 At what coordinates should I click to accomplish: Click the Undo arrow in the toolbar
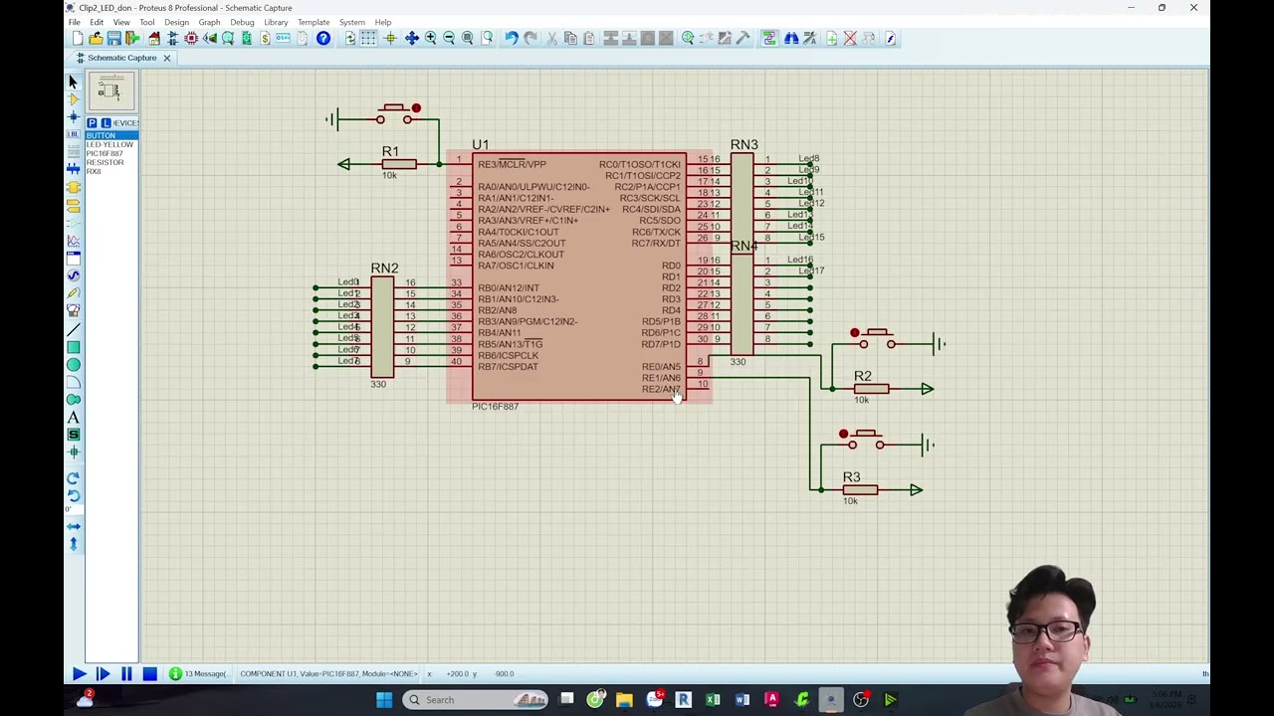511,38
